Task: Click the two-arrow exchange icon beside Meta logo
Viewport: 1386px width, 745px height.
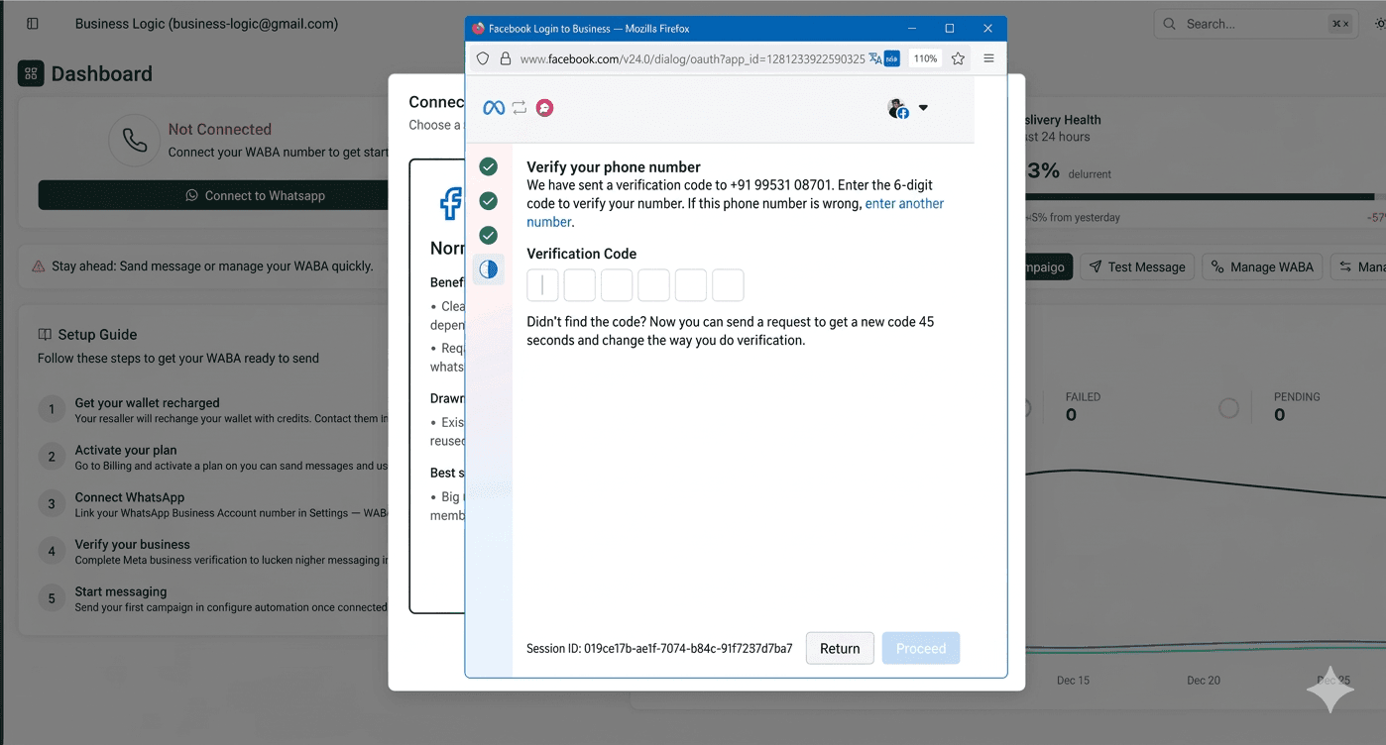Action: point(519,108)
